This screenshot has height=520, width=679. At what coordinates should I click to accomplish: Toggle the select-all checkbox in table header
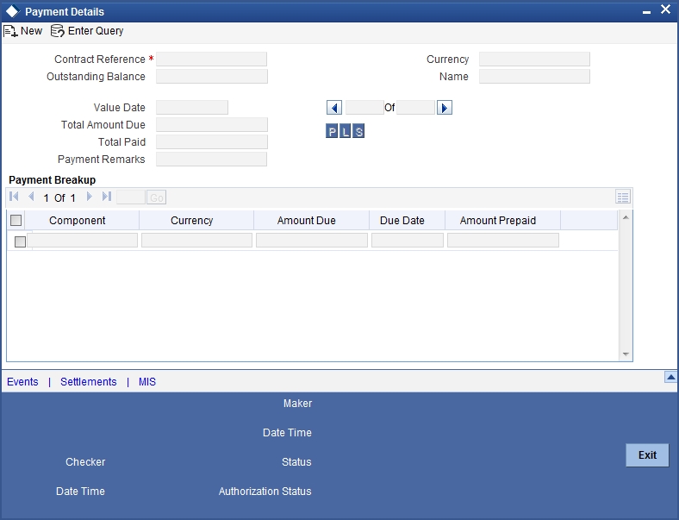pyautogui.click(x=16, y=220)
